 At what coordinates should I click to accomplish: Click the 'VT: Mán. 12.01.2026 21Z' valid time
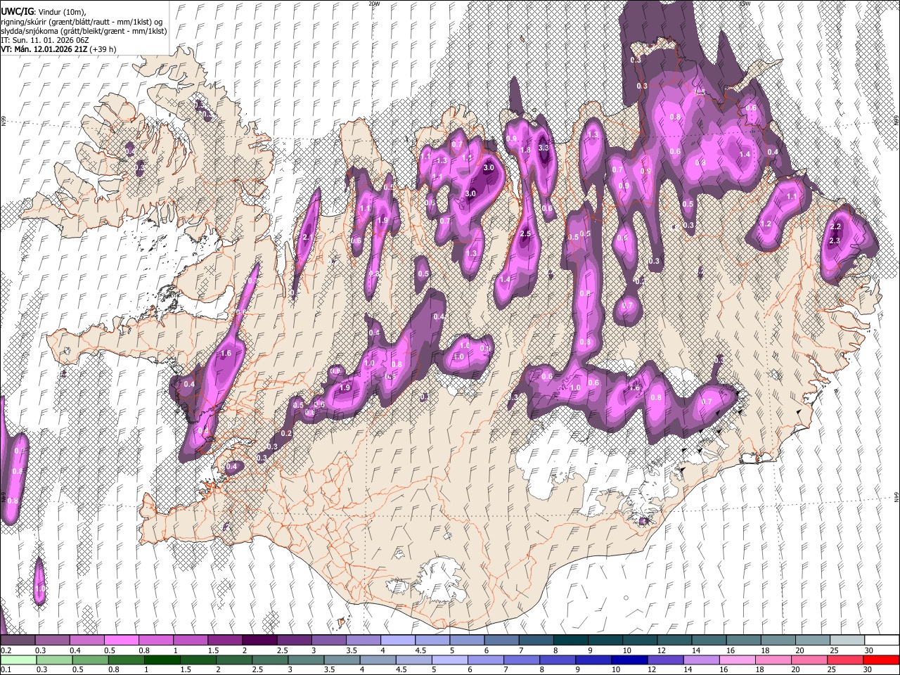pyautogui.click(x=44, y=50)
